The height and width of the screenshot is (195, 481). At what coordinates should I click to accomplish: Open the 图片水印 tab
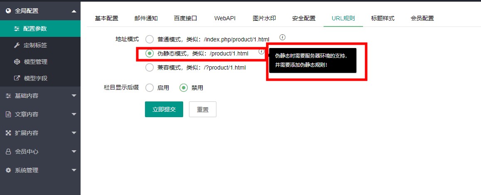click(x=264, y=18)
